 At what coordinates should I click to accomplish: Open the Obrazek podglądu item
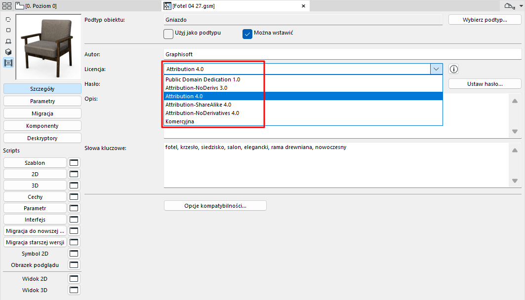pos(35,265)
